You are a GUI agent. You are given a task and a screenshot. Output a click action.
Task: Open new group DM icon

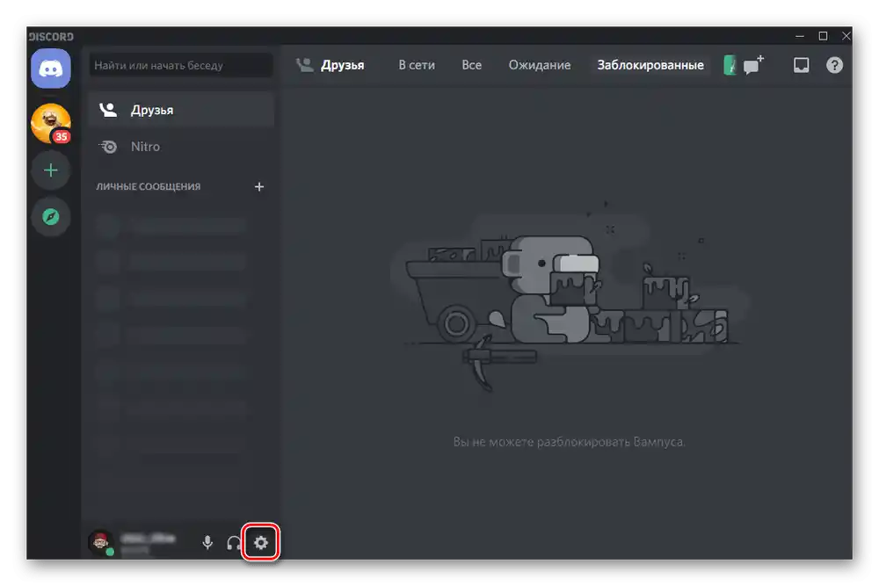pos(753,65)
